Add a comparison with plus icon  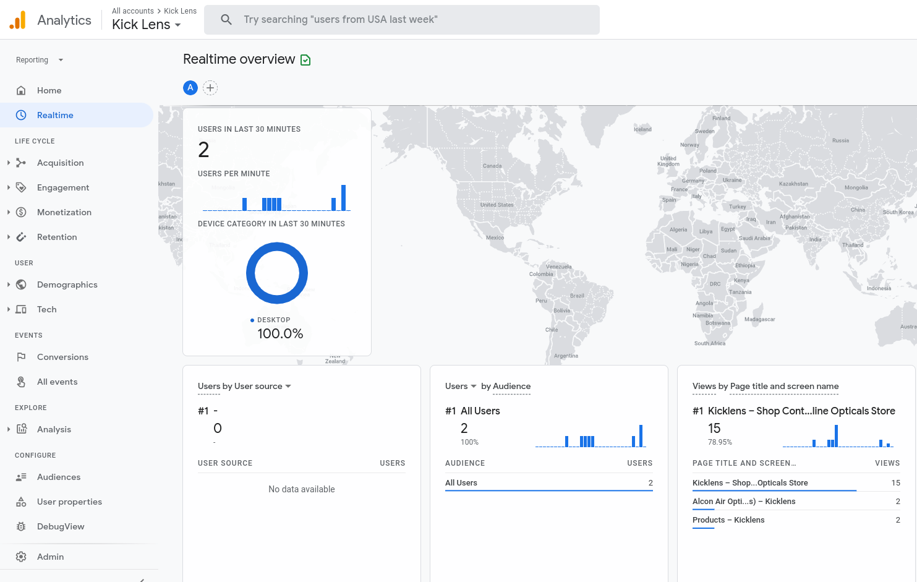(x=210, y=88)
